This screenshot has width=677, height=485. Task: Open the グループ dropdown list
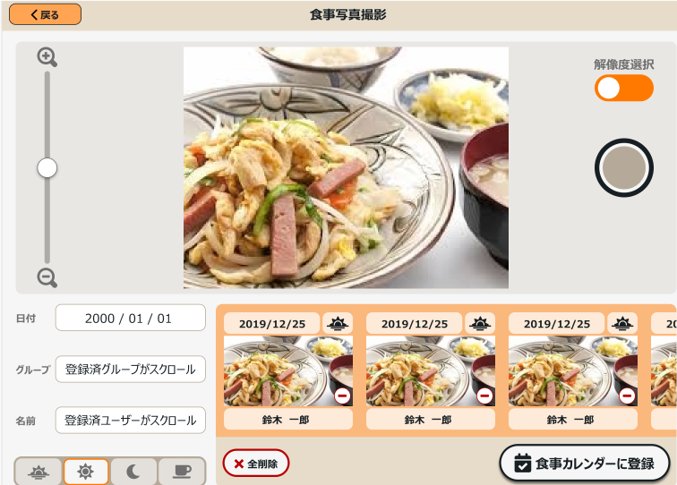click(x=131, y=369)
